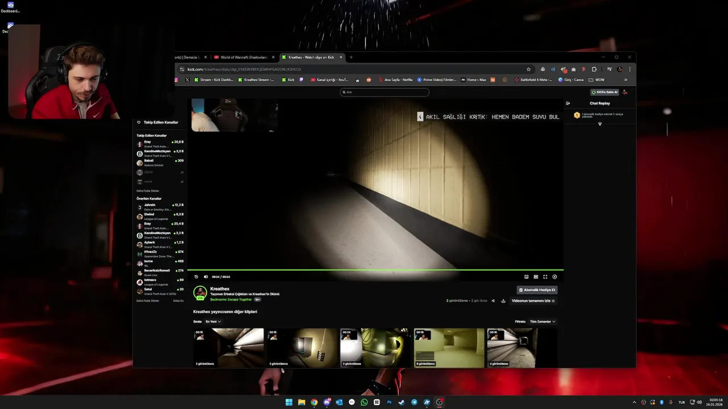Show hidden system tray icons chevron
Image resolution: width=728 pixels, height=409 pixels.
(634, 402)
